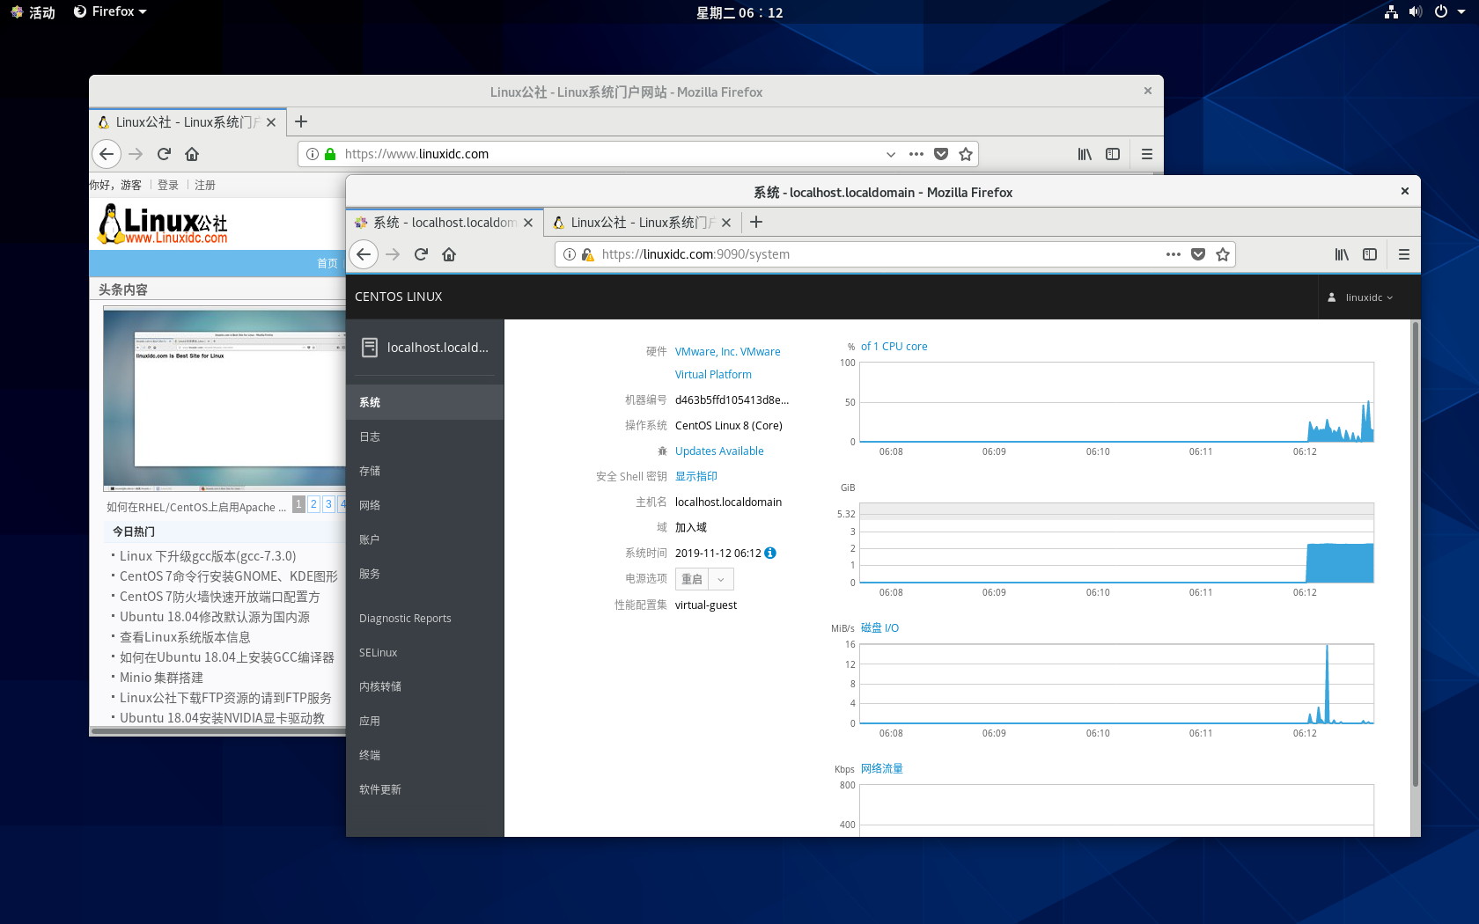
Task: Open hamburger menu in the Linux公社 background window
Action: [1147, 154]
